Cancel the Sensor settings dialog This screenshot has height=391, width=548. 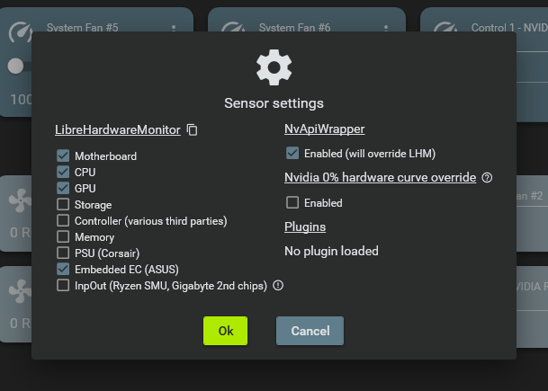pos(310,331)
